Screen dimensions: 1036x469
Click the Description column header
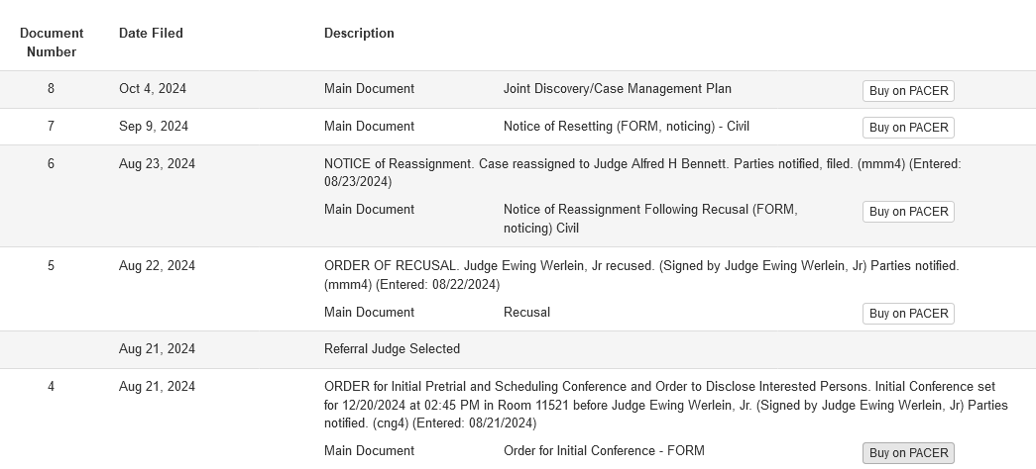coord(359,33)
